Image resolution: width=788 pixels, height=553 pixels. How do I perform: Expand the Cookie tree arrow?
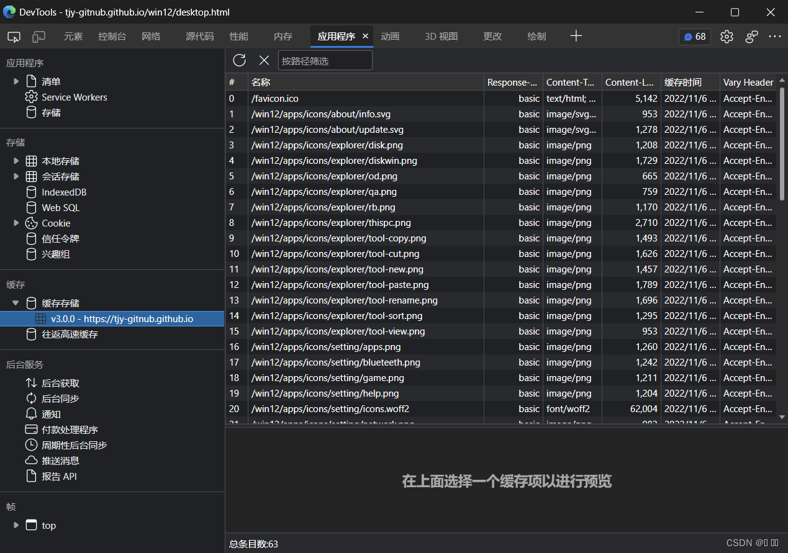click(x=16, y=223)
